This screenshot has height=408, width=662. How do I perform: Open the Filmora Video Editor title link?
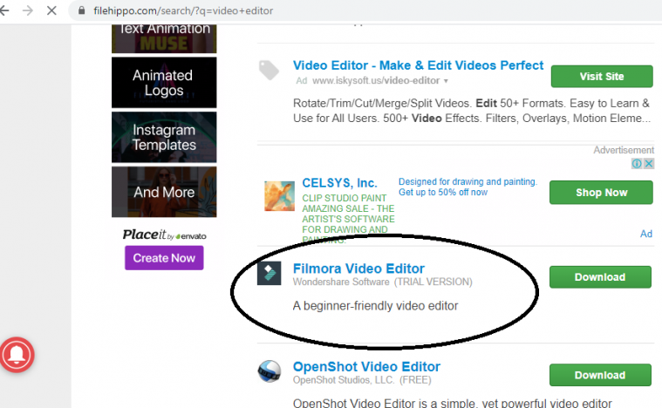(358, 269)
